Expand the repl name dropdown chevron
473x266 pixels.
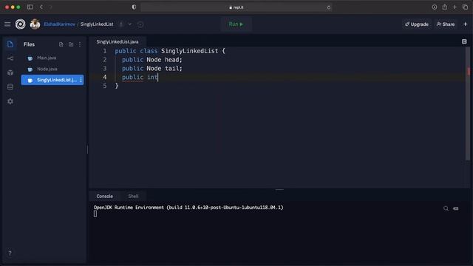130,24
